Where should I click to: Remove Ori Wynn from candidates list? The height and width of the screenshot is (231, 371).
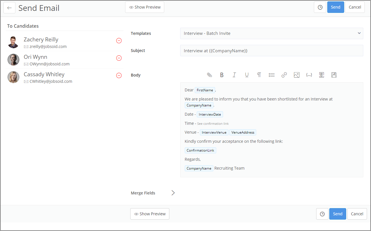tap(119, 58)
